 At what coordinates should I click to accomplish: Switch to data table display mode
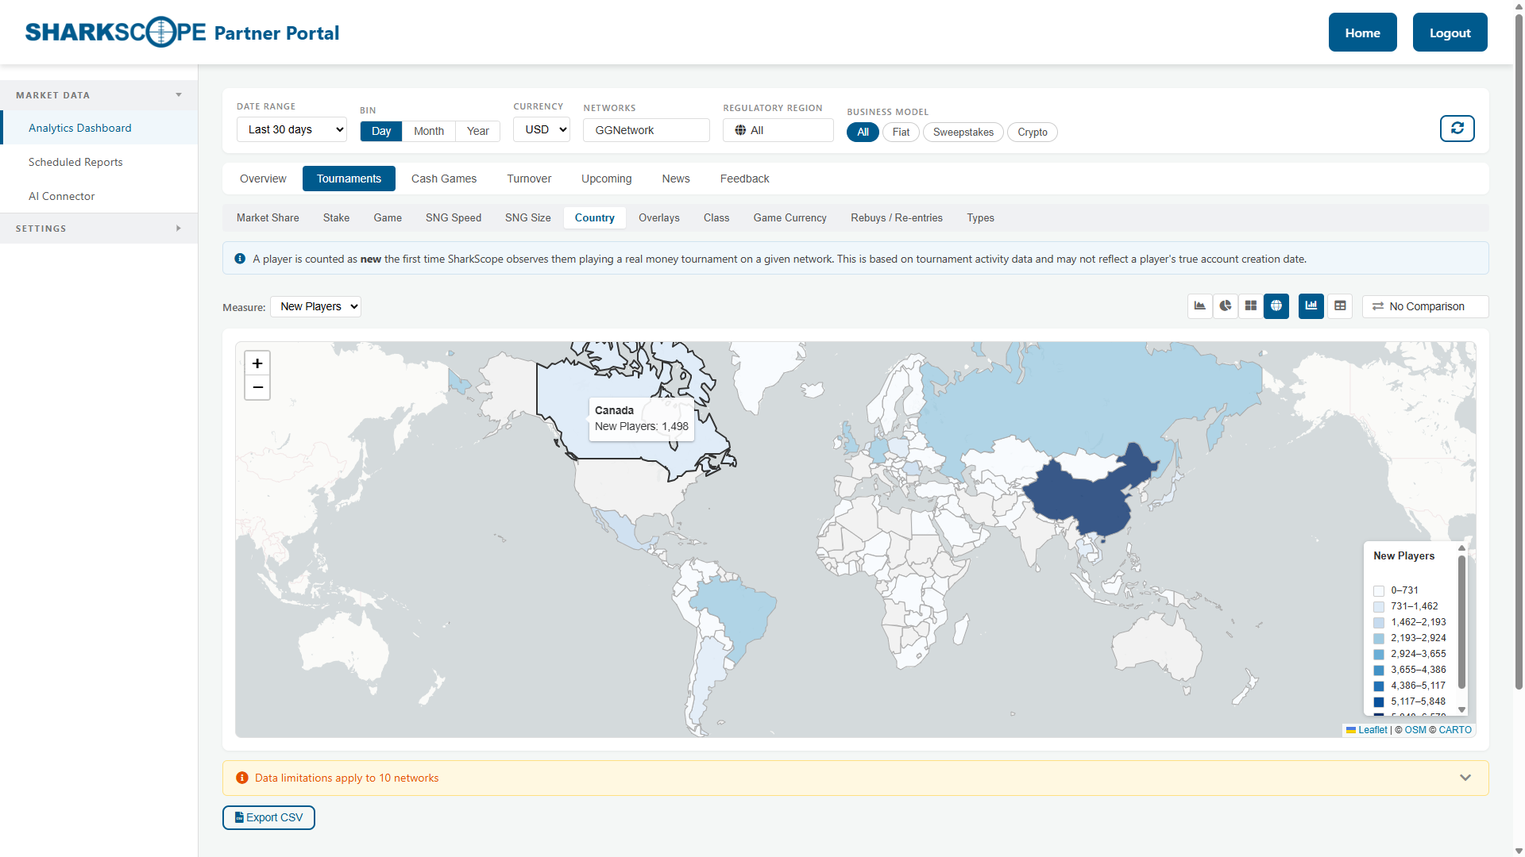coord(1340,306)
